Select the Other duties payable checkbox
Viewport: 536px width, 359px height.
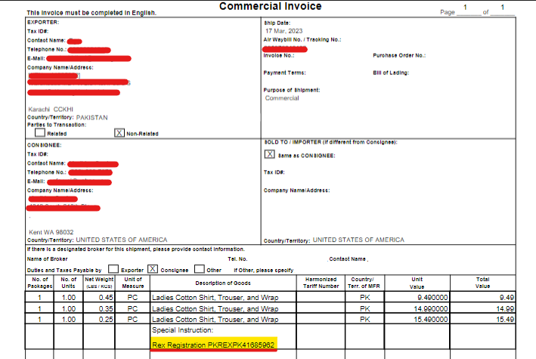point(200,268)
